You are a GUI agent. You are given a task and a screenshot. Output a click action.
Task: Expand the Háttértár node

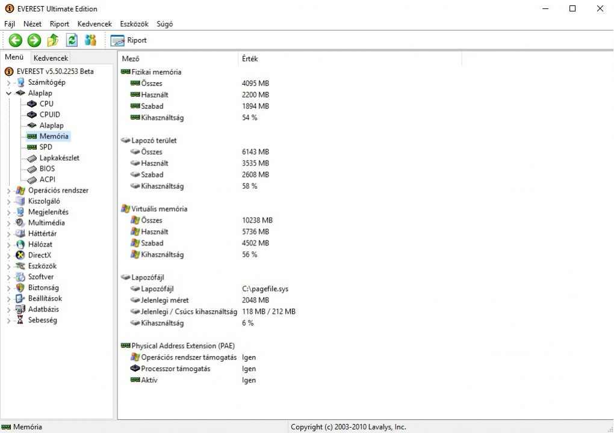pos(8,234)
